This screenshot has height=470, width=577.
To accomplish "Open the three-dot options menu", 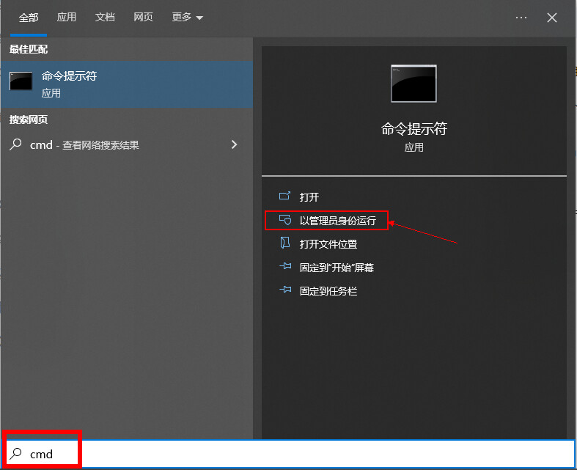I will (521, 18).
